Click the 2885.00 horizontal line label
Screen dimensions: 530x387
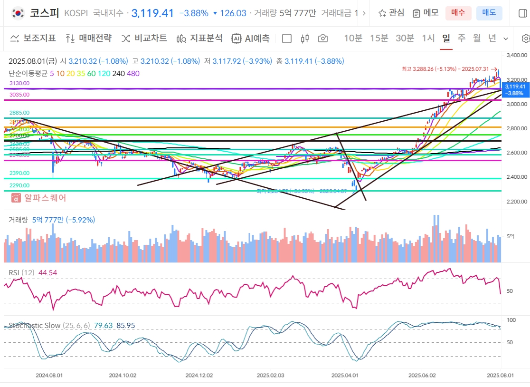pos(19,113)
